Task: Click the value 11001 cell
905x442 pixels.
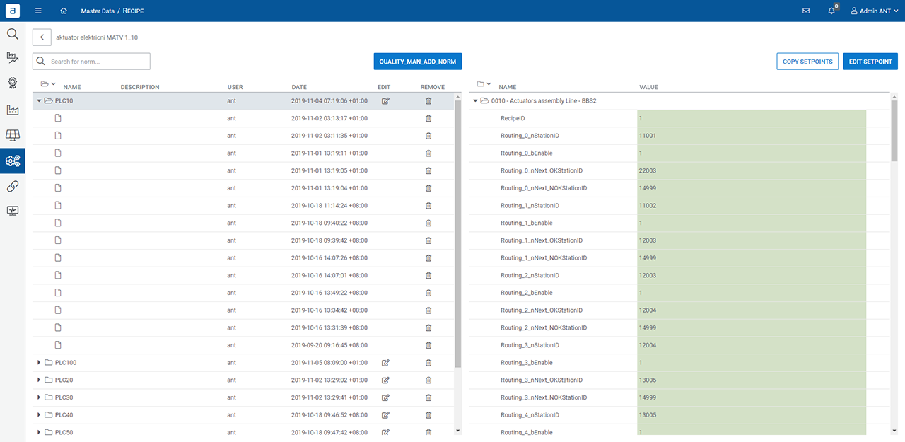Action: coord(752,136)
